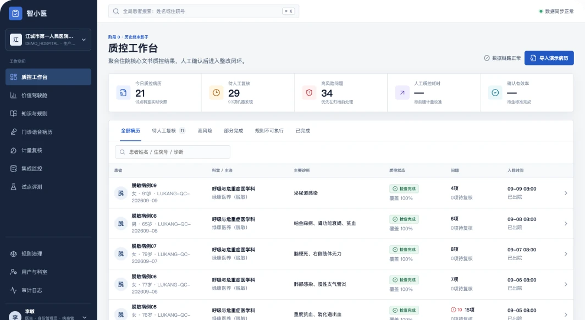Click diagnosis 肺部感染、慢性支气管炎
The height and width of the screenshot is (320, 585).
320,284
